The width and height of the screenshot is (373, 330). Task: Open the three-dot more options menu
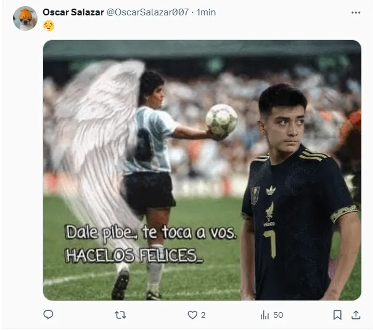356,12
